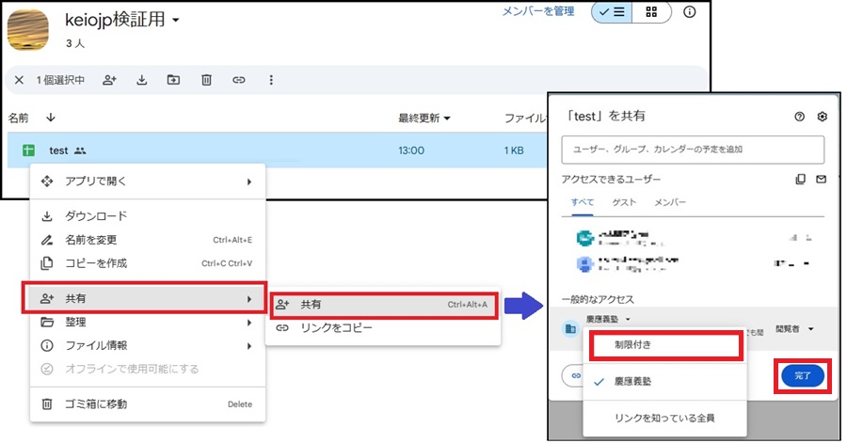Click the move-to-folder icon in toolbar

[173, 80]
